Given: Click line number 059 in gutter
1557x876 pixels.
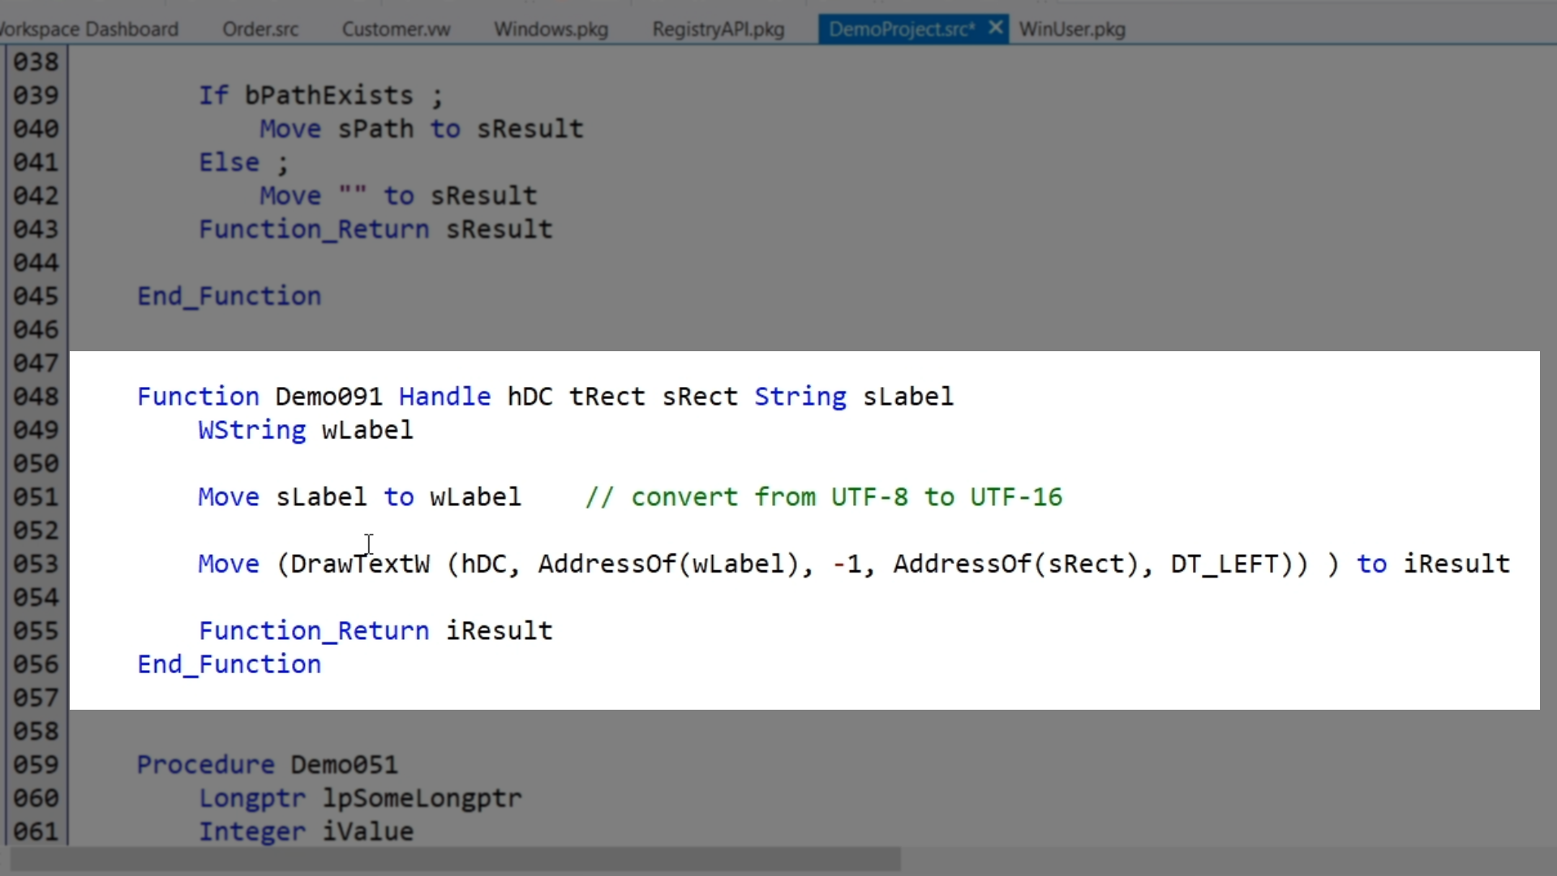Looking at the screenshot, I should [36, 764].
